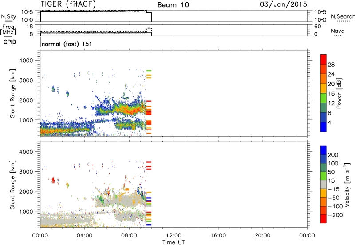Pick the yellow 16–20 dB Power colorbar segment
Image resolution: width=355 pixels, height=245 pixels.
coord(323,88)
